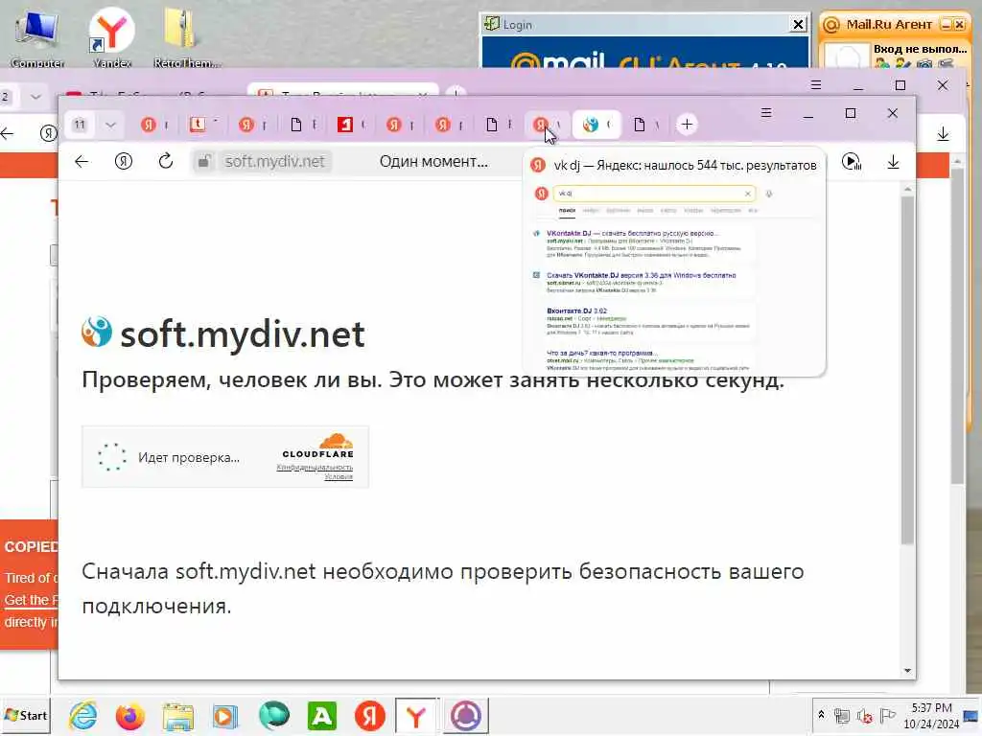Open the Computer desktop icon
The width and height of the screenshot is (982, 736).
(37, 38)
